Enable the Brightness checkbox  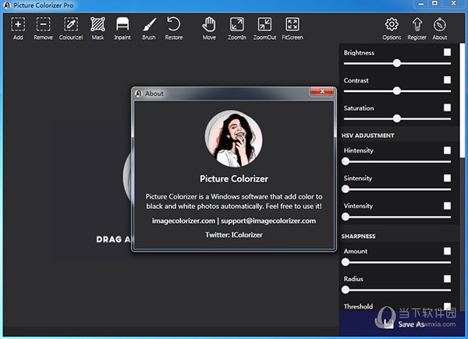click(x=447, y=52)
